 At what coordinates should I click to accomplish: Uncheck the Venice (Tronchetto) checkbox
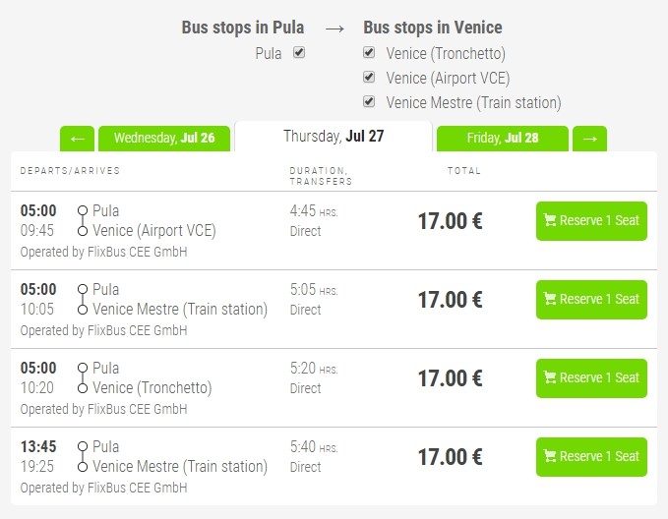pyautogui.click(x=369, y=53)
